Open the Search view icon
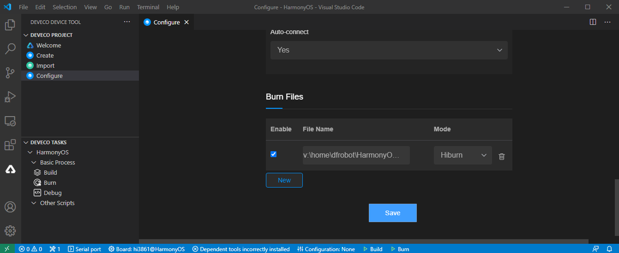The image size is (619, 253). click(10, 49)
